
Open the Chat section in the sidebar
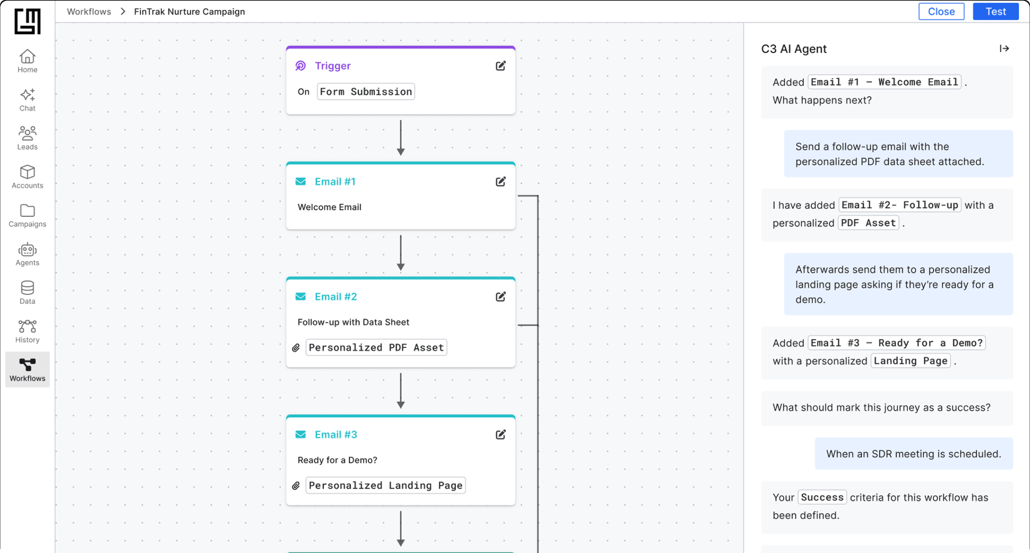pos(27,100)
